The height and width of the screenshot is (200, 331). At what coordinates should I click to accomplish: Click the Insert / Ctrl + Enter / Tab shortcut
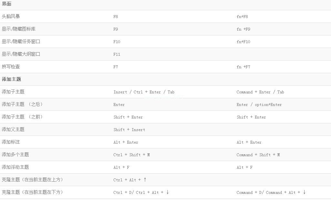(144, 92)
